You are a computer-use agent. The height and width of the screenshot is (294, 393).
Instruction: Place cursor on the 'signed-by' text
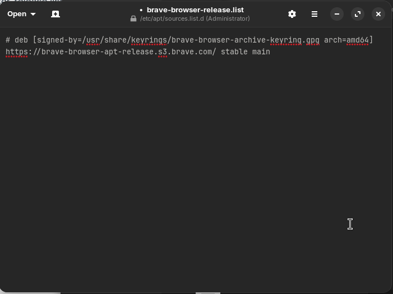coord(57,40)
